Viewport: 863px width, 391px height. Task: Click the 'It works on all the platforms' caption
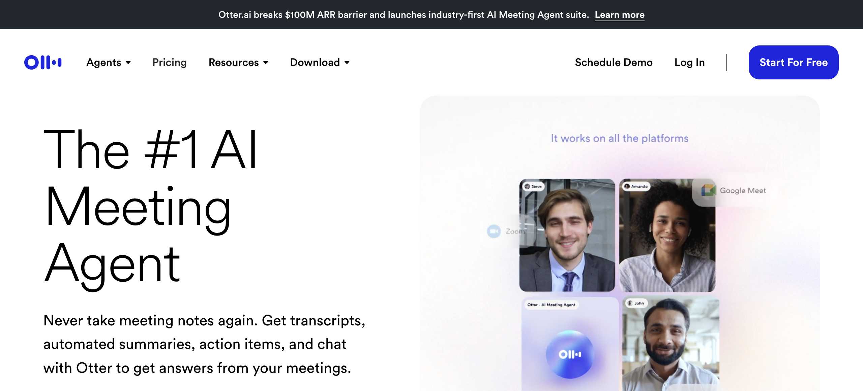(620, 138)
